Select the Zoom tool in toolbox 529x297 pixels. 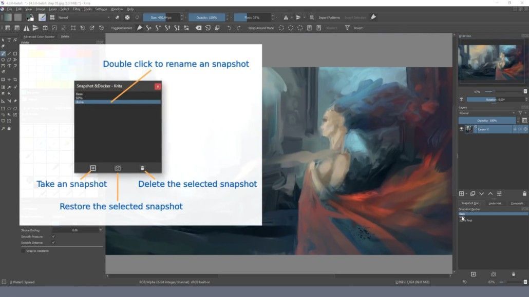(x=3, y=128)
